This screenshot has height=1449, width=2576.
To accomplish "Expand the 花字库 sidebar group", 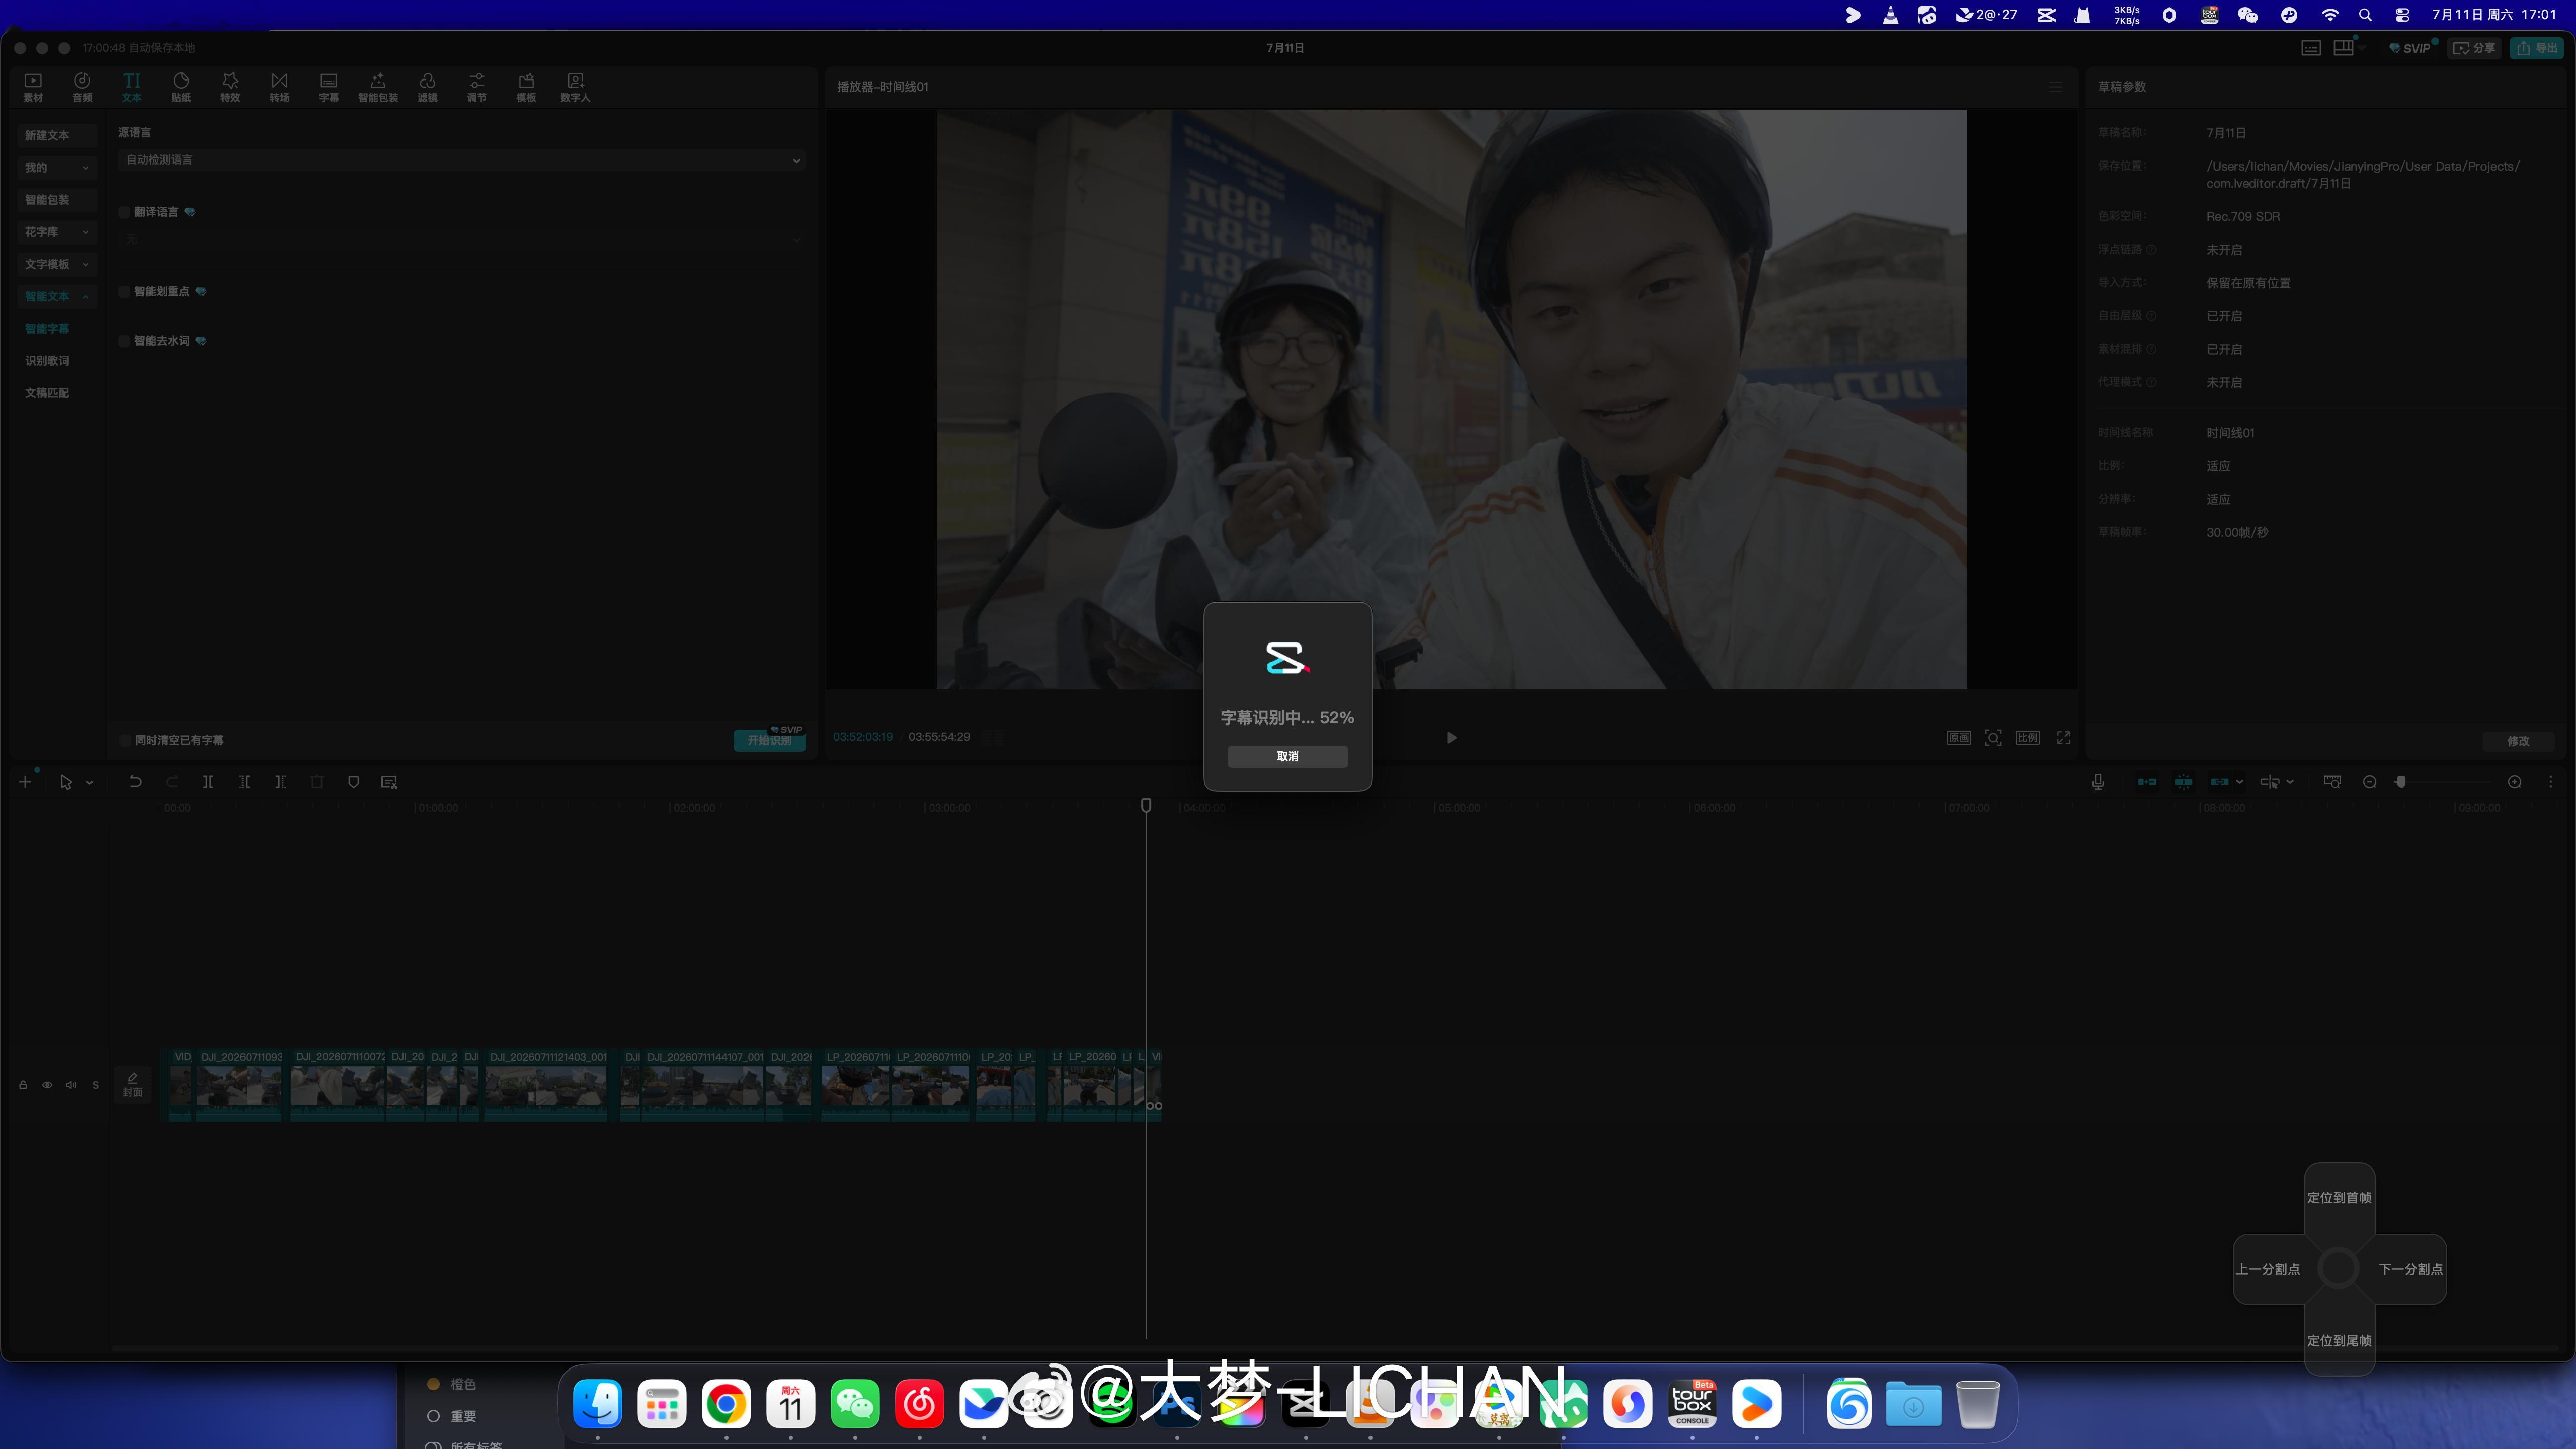I will tap(56, 231).
